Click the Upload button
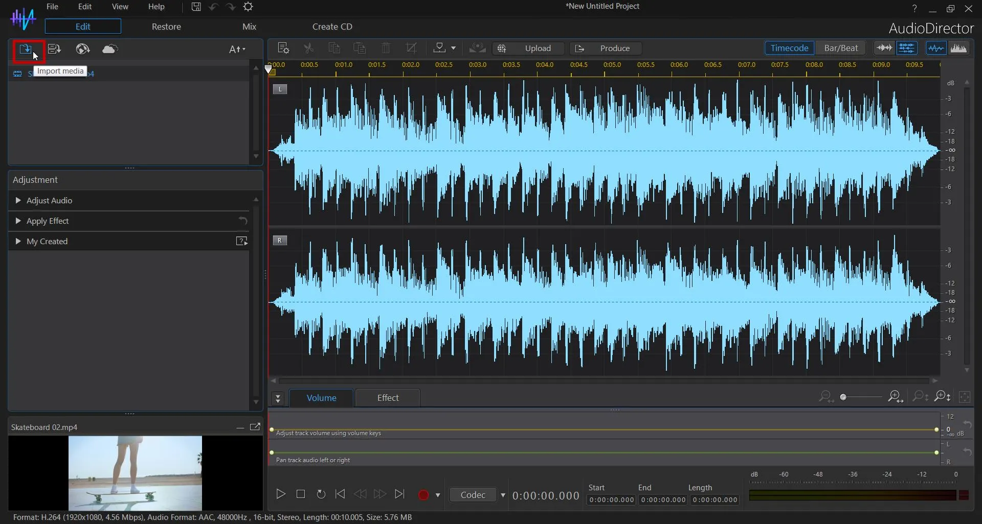 [538, 48]
